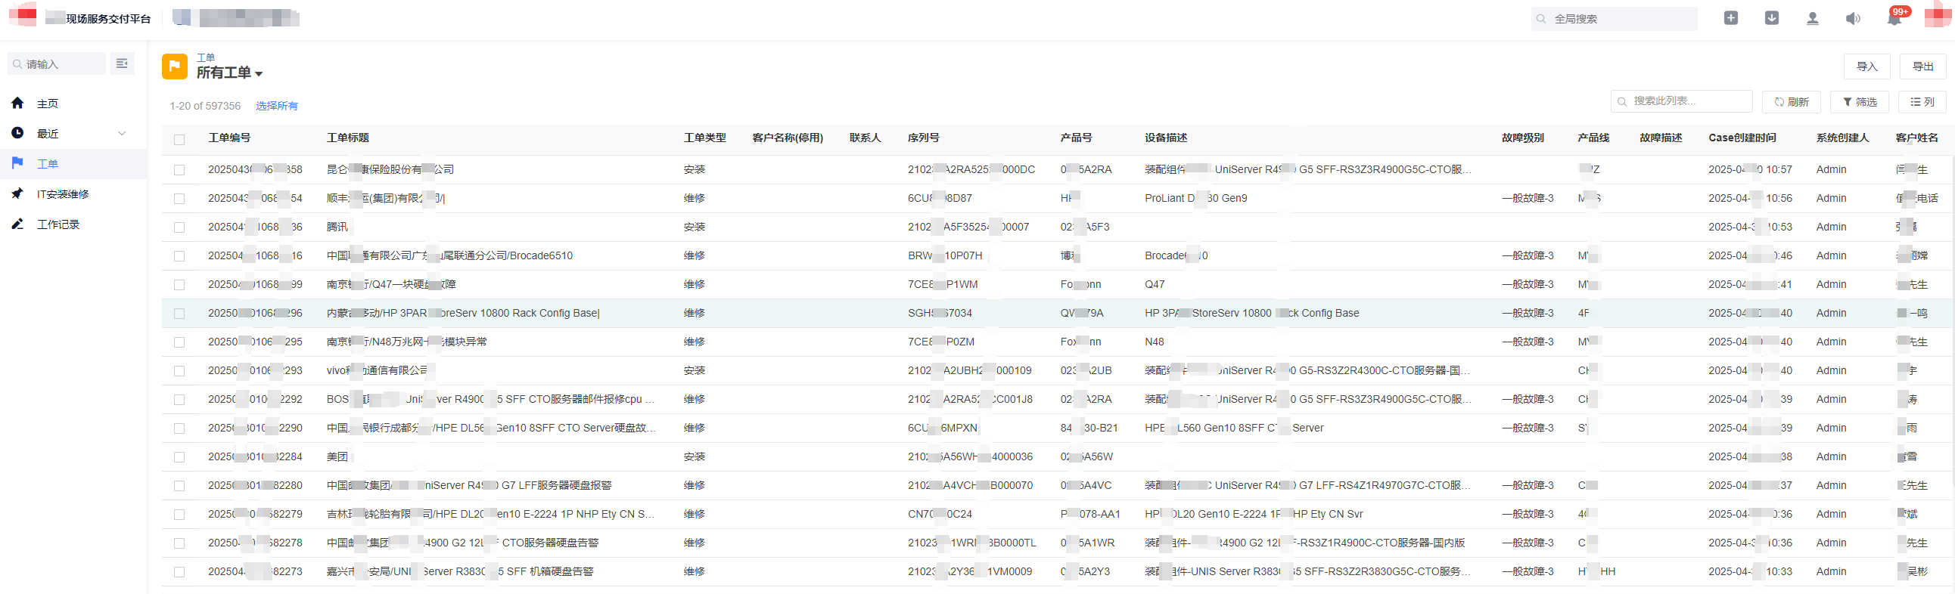The width and height of the screenshot is (1955, 594).
Task: Open the 筛选 filter button
Action: [1860, 101]
